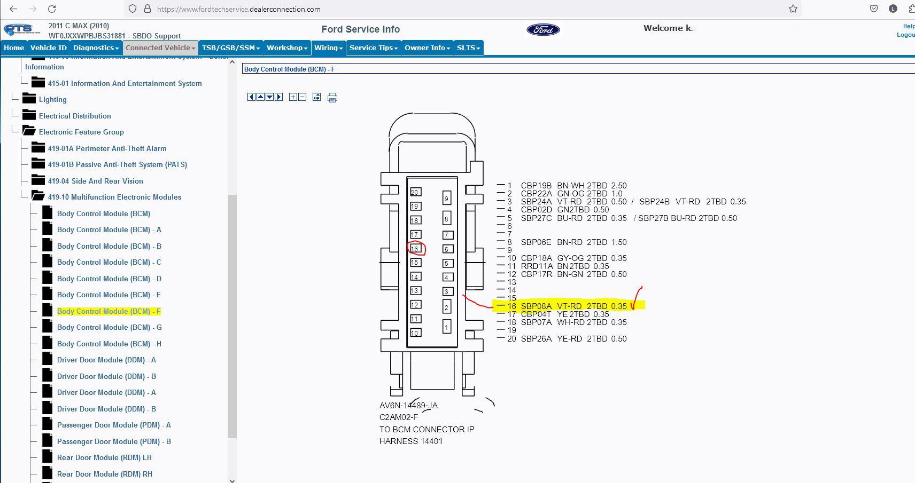915x483 pixels.
Task: Click the site security padlock icon
Action: click(147, 9)
